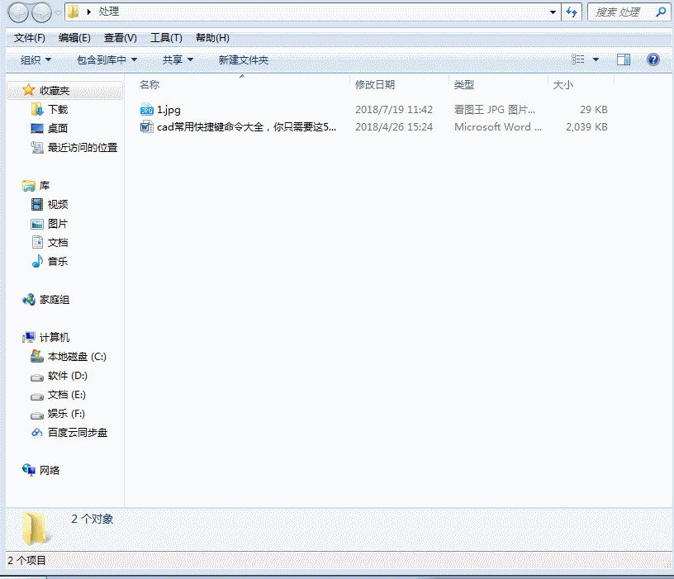Open the 娱乐 (F:) drive
The image size is (674, 579).
coord(66,414)
